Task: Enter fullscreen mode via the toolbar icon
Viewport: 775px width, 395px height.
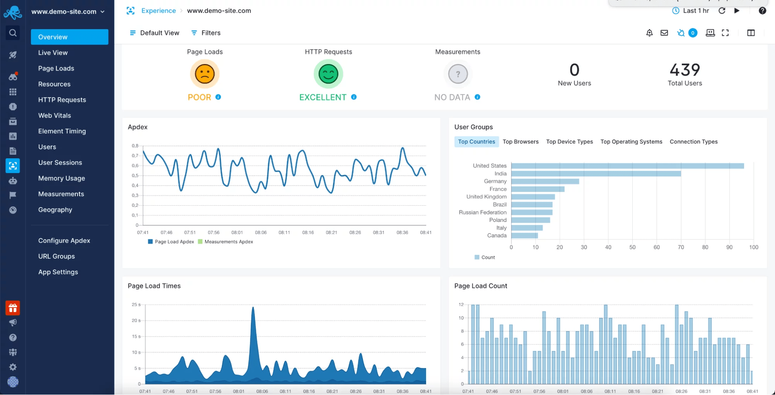Action: [725, 33]
